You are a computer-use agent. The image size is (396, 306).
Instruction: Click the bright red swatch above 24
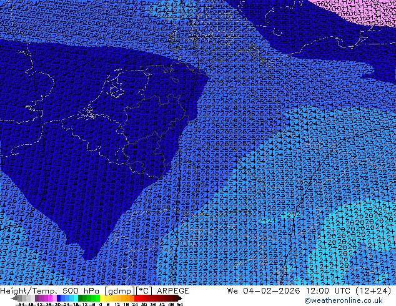pyautogui.click(x=136, y=298)
